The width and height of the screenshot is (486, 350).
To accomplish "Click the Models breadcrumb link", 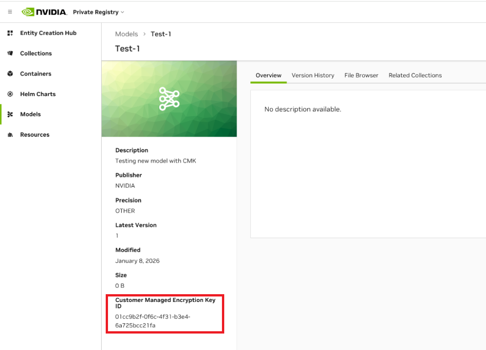I will tap(126, 34).
